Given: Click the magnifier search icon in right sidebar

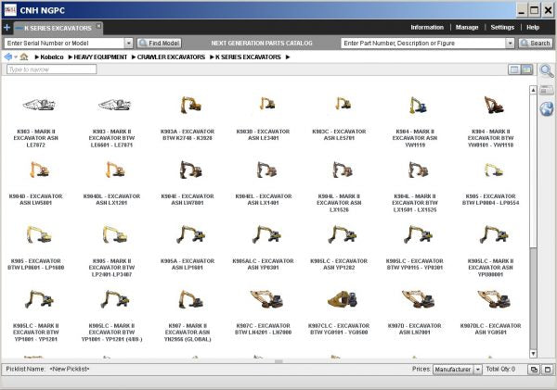Looking at the screenshot, I should (546, 71).
